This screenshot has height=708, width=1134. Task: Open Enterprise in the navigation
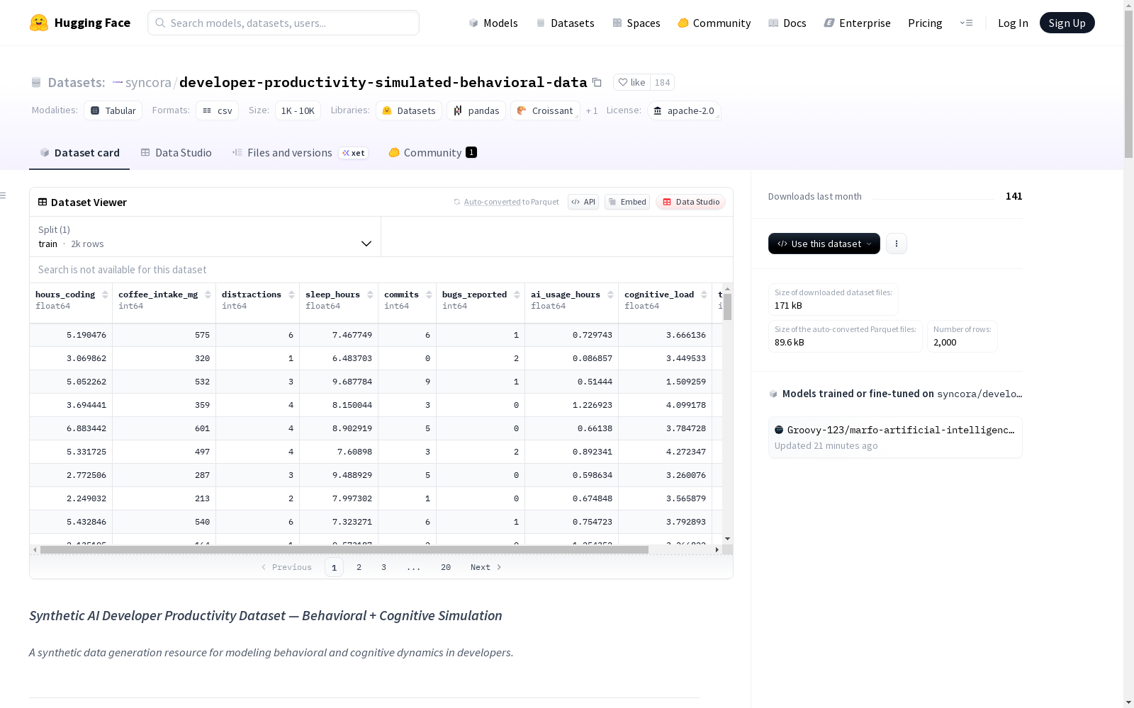858,23
